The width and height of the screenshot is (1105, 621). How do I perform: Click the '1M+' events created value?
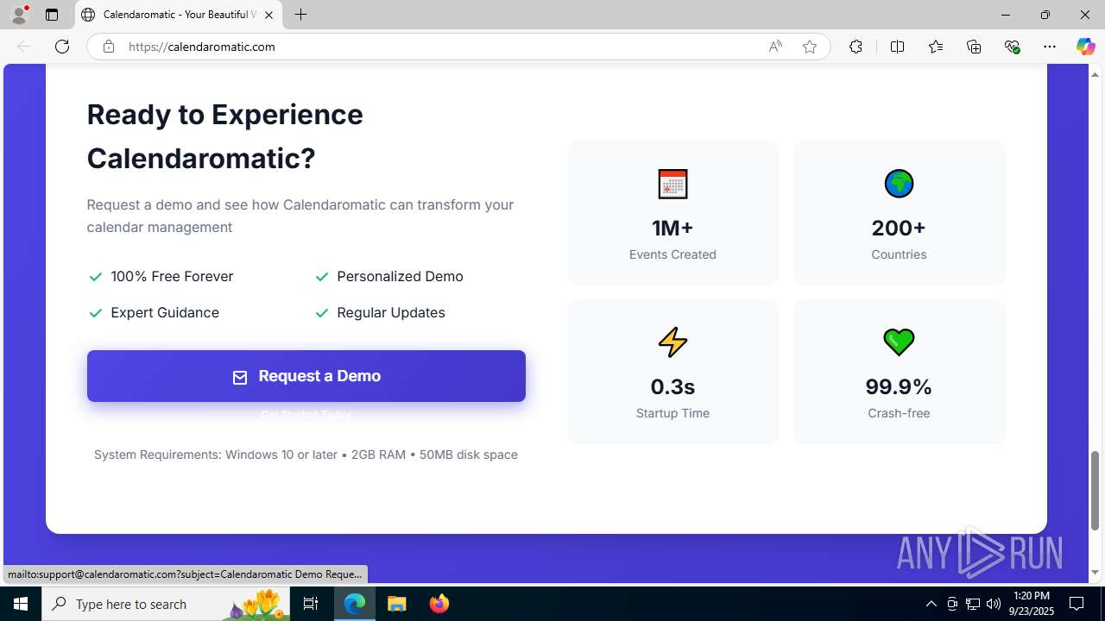(672, 228)
